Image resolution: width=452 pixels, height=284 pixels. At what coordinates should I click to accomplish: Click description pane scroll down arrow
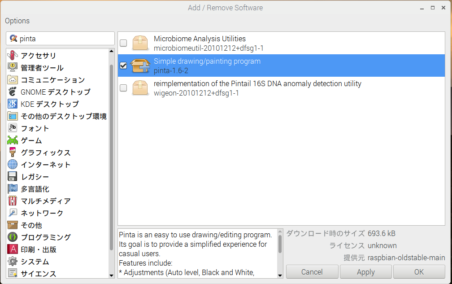tap(280, 275)
